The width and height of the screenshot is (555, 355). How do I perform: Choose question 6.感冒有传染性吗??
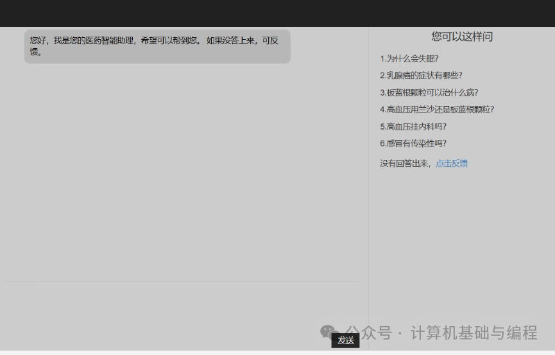(x=413, y=144)
